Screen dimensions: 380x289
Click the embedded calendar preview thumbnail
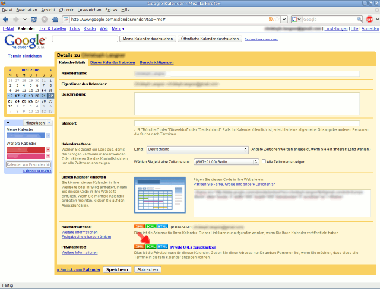coord(160,195)
